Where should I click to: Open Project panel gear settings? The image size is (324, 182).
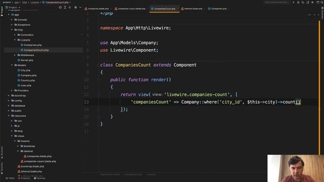(75, 8)
